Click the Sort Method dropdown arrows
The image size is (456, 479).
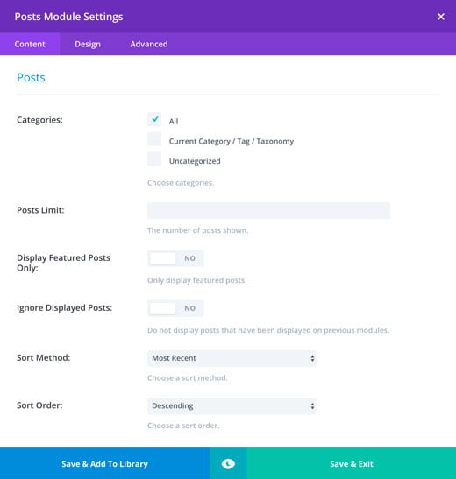tap(312, 358)
